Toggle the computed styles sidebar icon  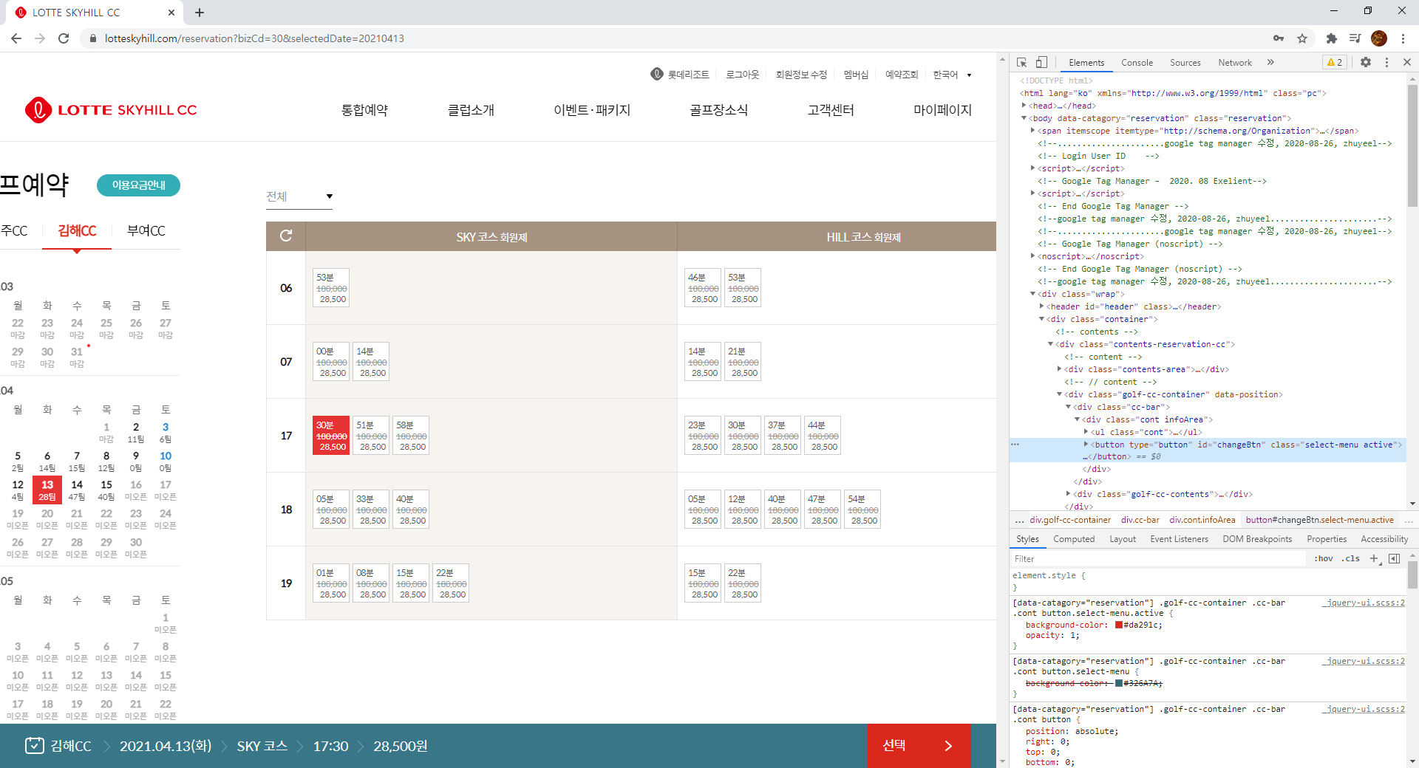click(x=1394, y=559)
